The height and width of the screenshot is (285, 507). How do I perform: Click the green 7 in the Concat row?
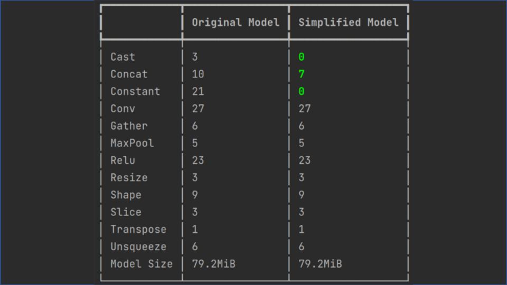[x=302, y=74]
